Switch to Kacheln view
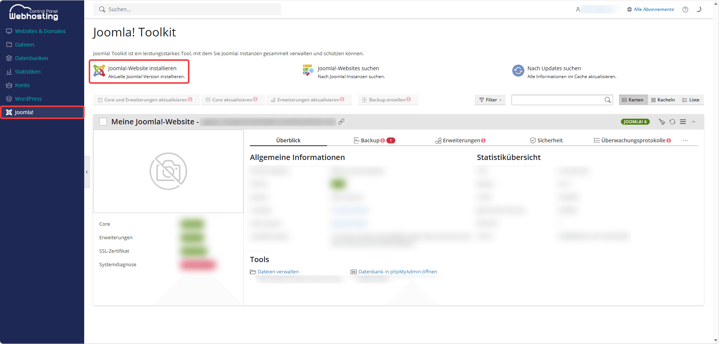Viewport: 719px width, 344px height. (663, 100)
